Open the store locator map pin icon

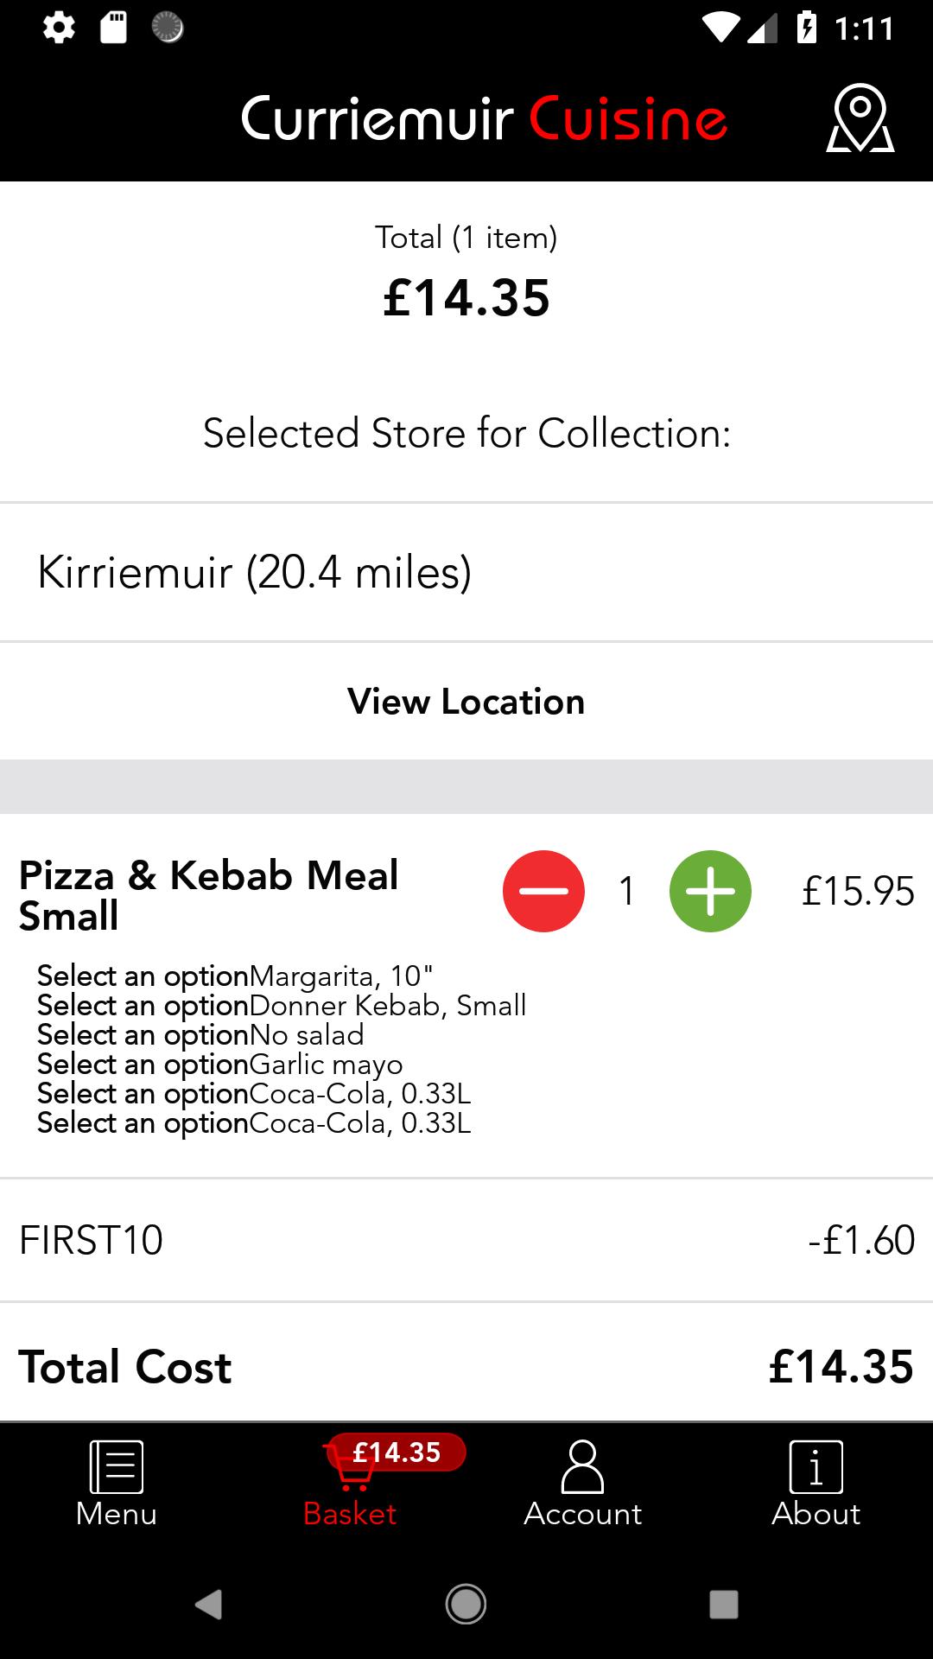860,118
